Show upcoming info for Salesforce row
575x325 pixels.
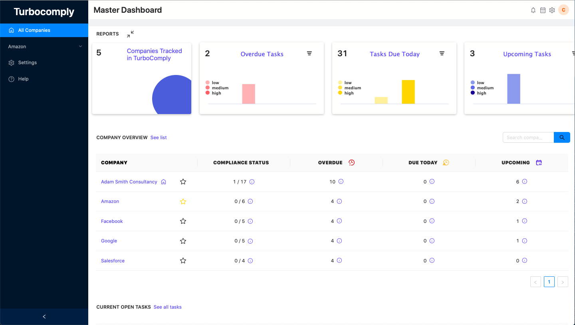point(525,260)
